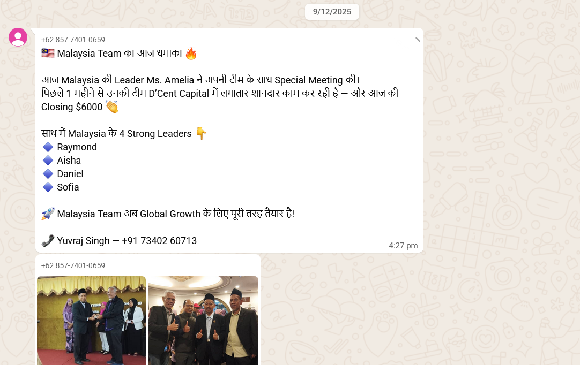
Task: Click the telephone receiver emoji before Yuvraj Singh
Action: coord(48,240)
